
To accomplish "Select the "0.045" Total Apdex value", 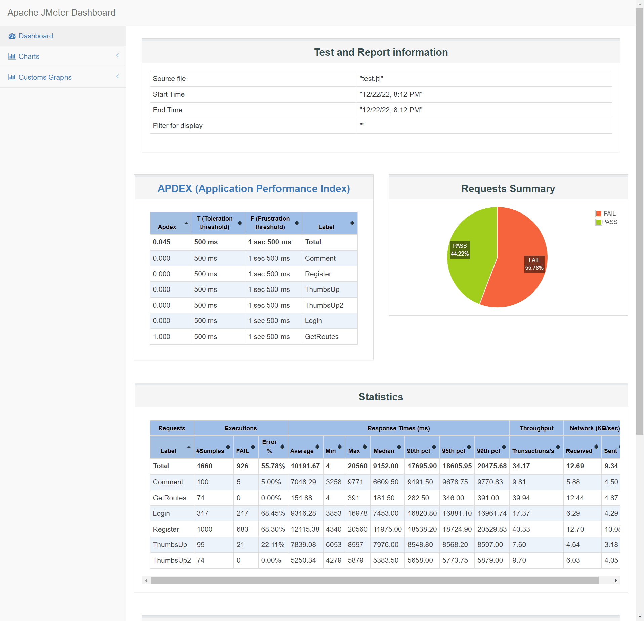I will point(161,242).
